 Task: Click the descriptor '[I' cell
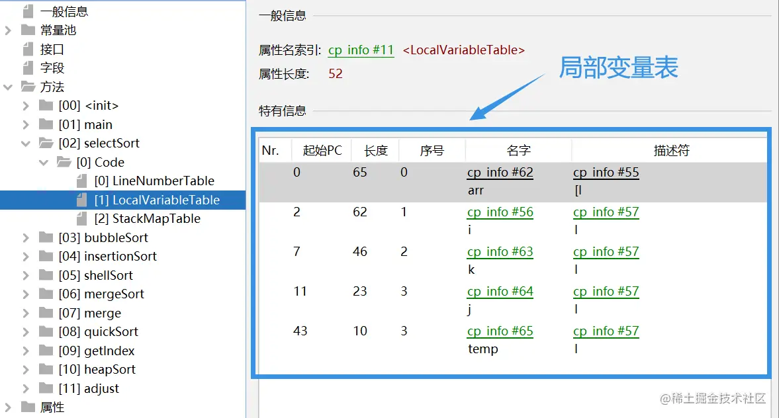coord(578,190)
